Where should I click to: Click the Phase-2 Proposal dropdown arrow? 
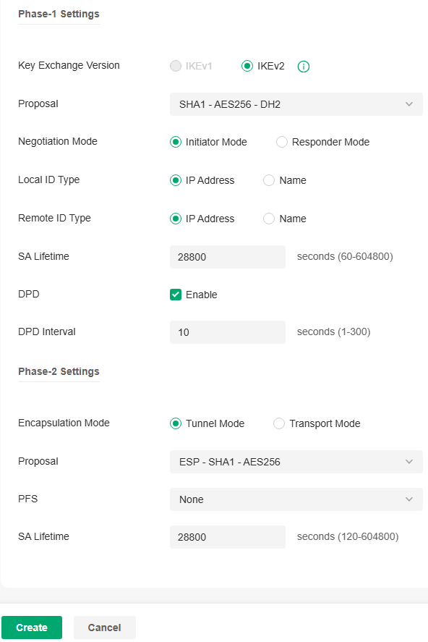409,461
